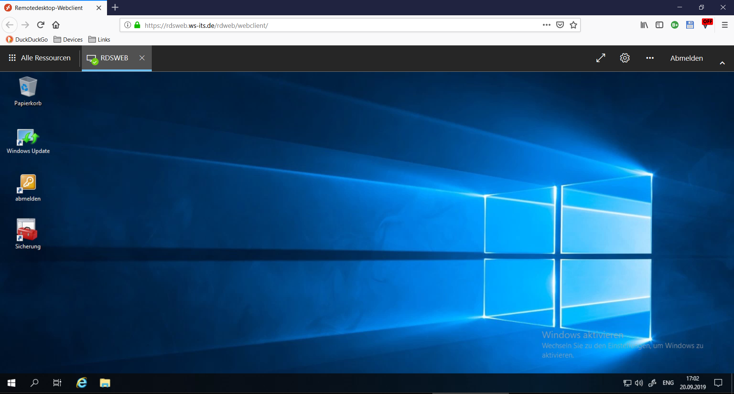Save page to Pocket
Image resolution: width=734 pixels, height=394 pixels.
click(560, 25)
